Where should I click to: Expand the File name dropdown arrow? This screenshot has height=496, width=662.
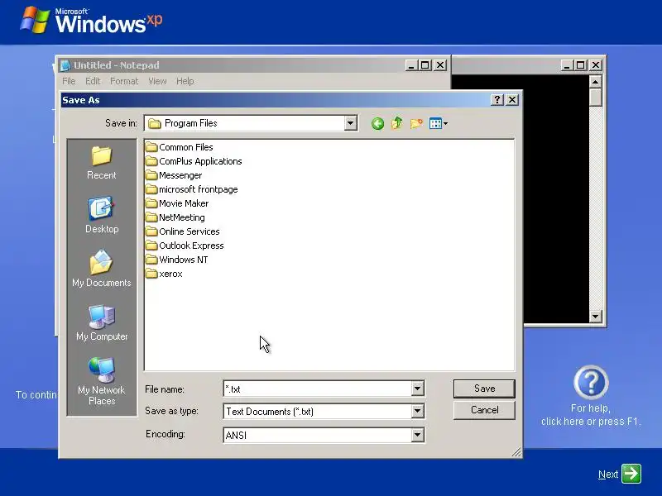pyautogui.click(x=417, y=389)
